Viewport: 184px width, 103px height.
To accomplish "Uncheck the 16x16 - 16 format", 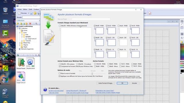I will [x=130, y=49].
